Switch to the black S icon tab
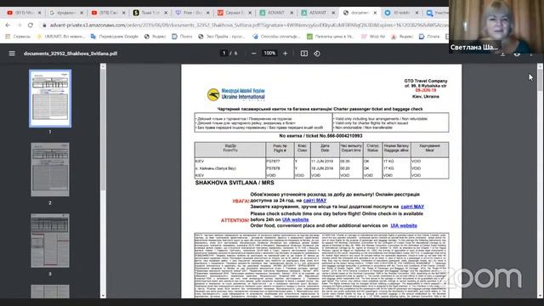544x306 pixels. 150,13
